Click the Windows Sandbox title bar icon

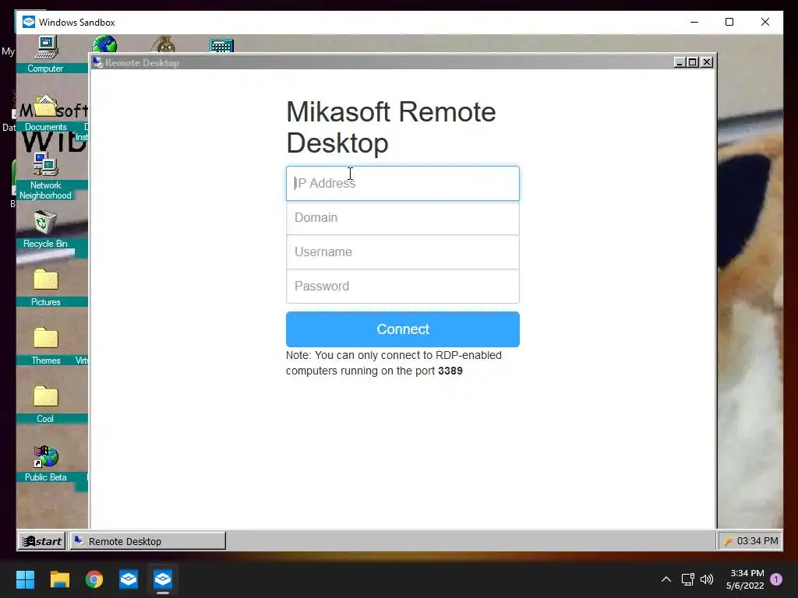(29, 22)
